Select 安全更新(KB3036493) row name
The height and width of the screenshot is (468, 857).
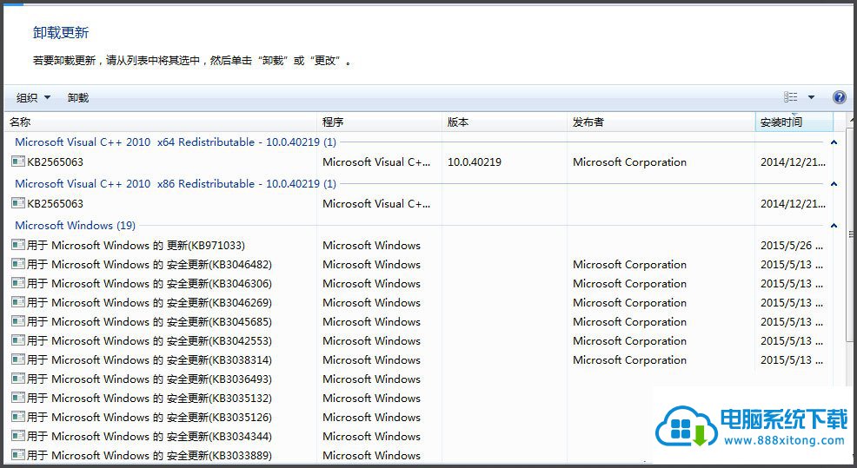tap(149, 379)
